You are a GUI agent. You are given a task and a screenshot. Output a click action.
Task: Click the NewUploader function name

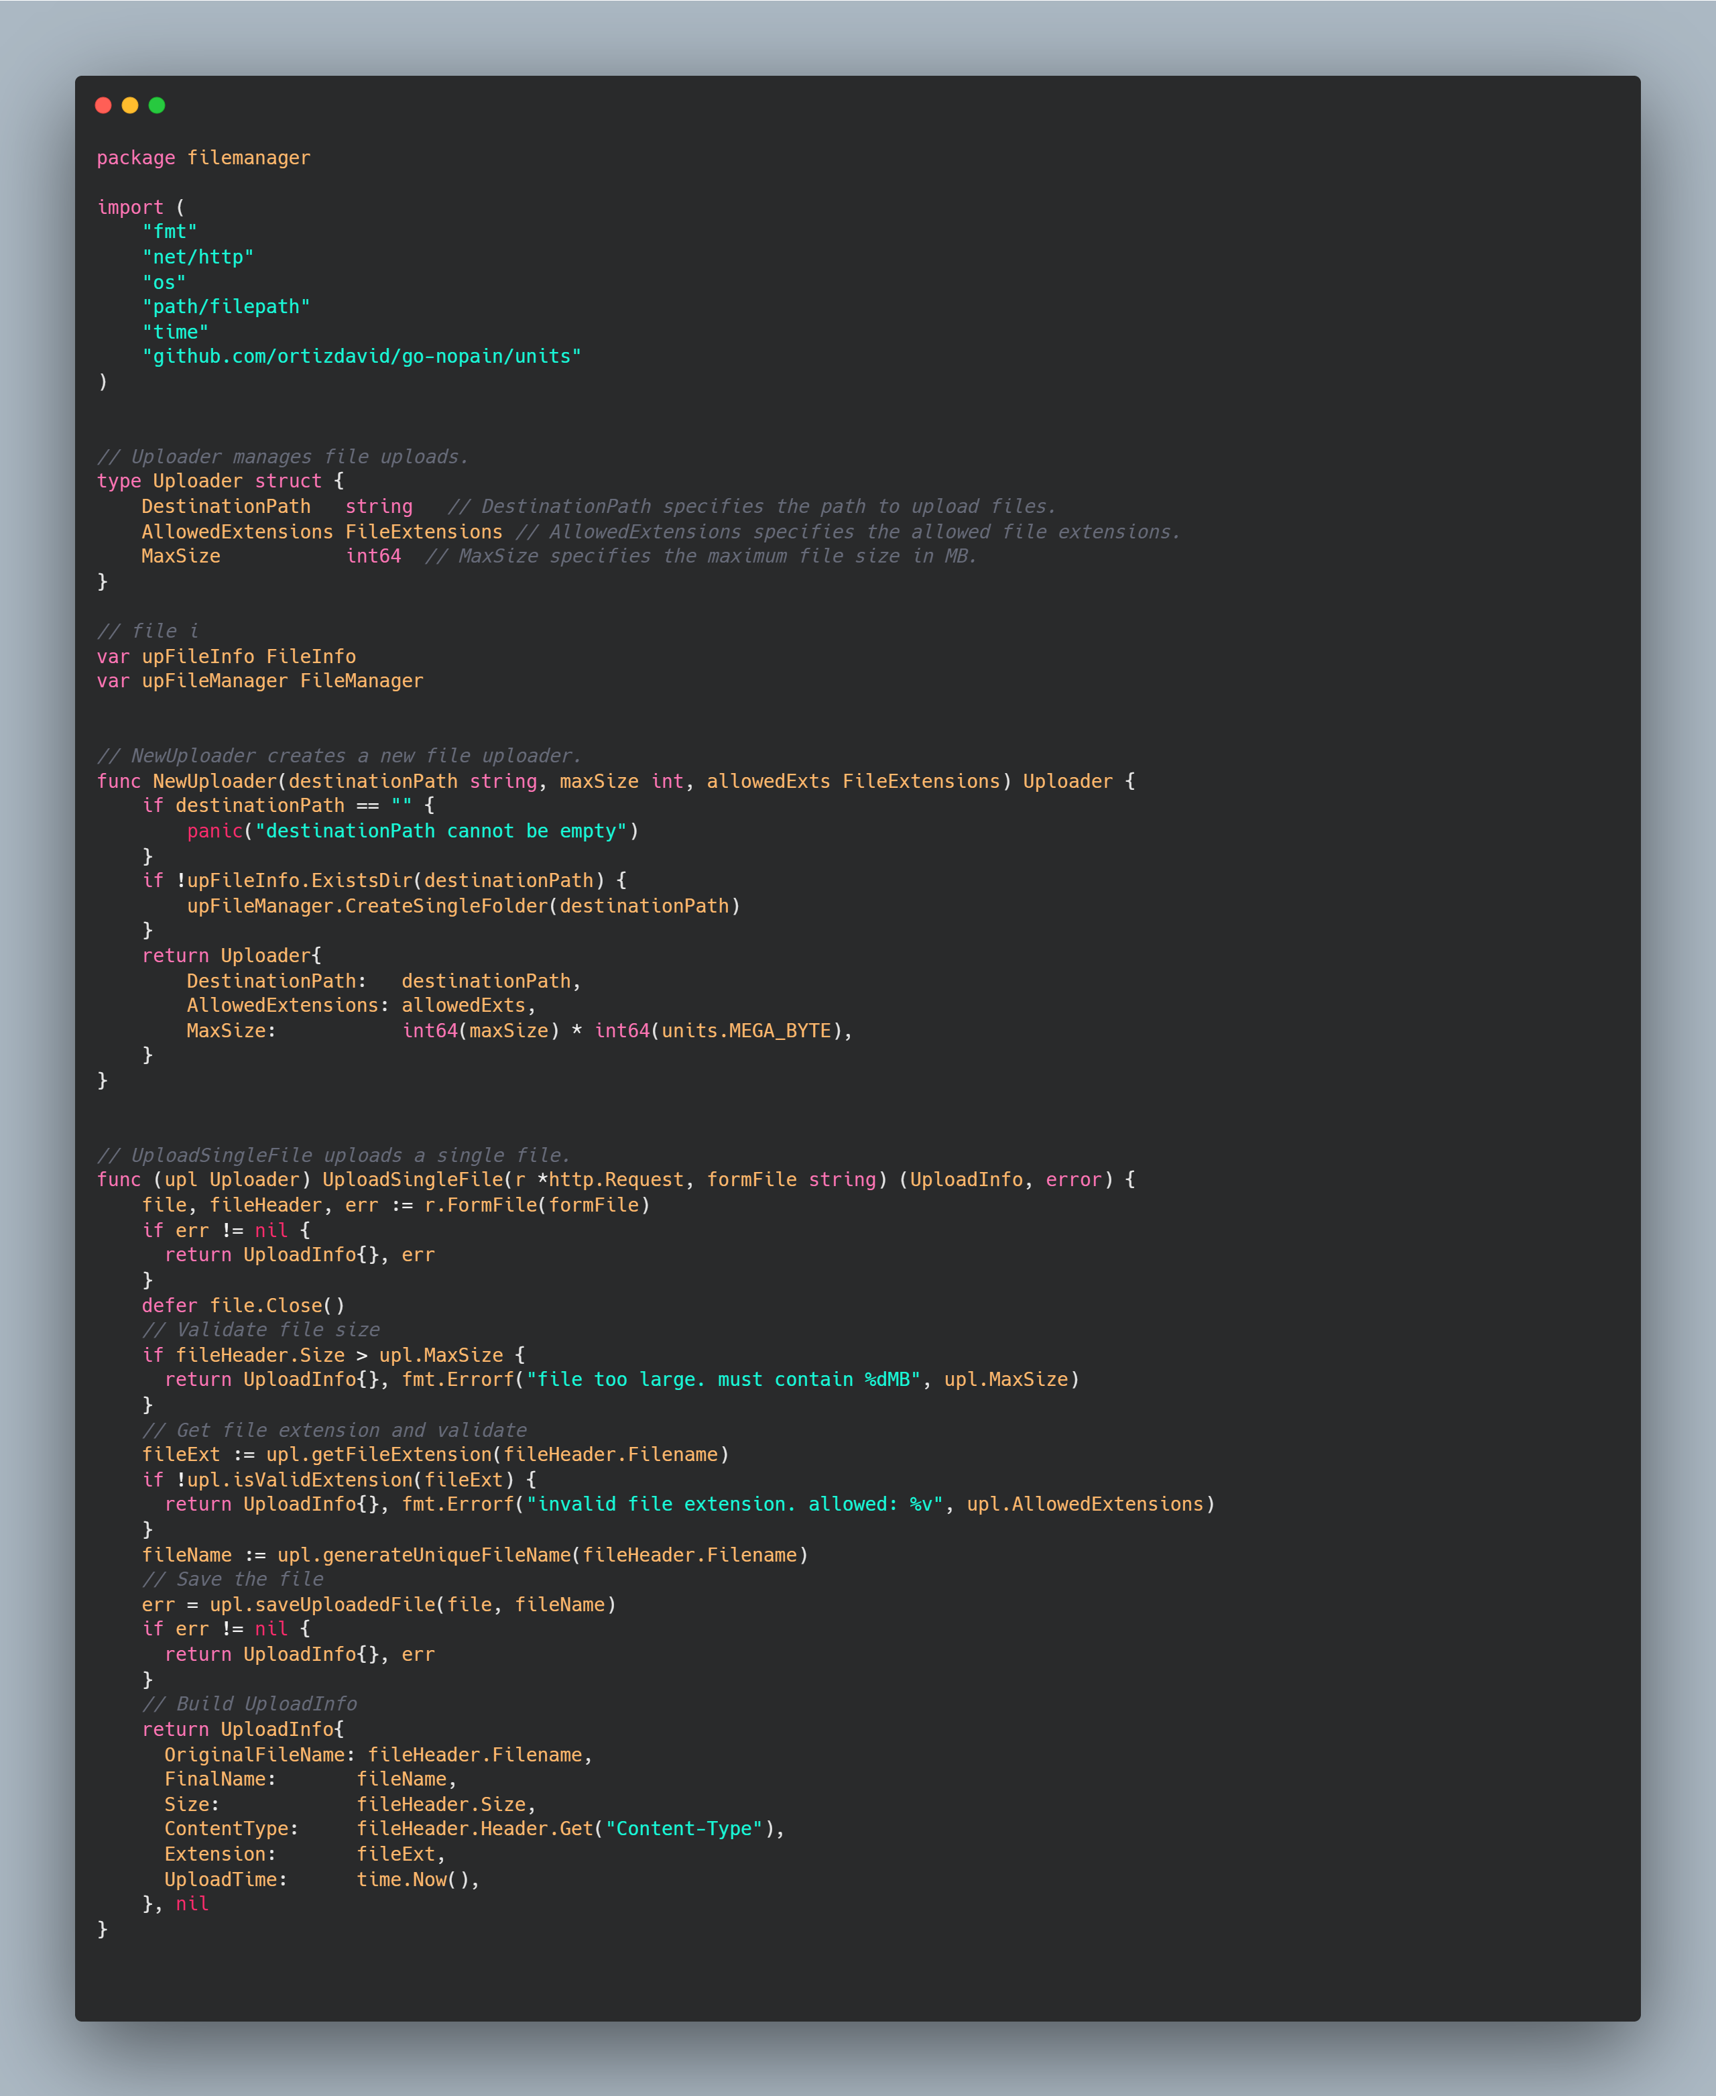tap(214, 781)
